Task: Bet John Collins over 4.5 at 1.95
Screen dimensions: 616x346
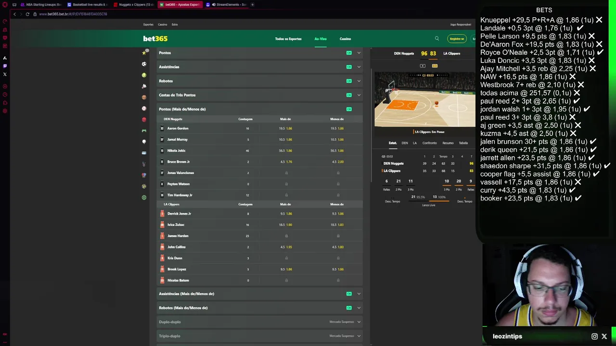Action: (x=285, y=247)
